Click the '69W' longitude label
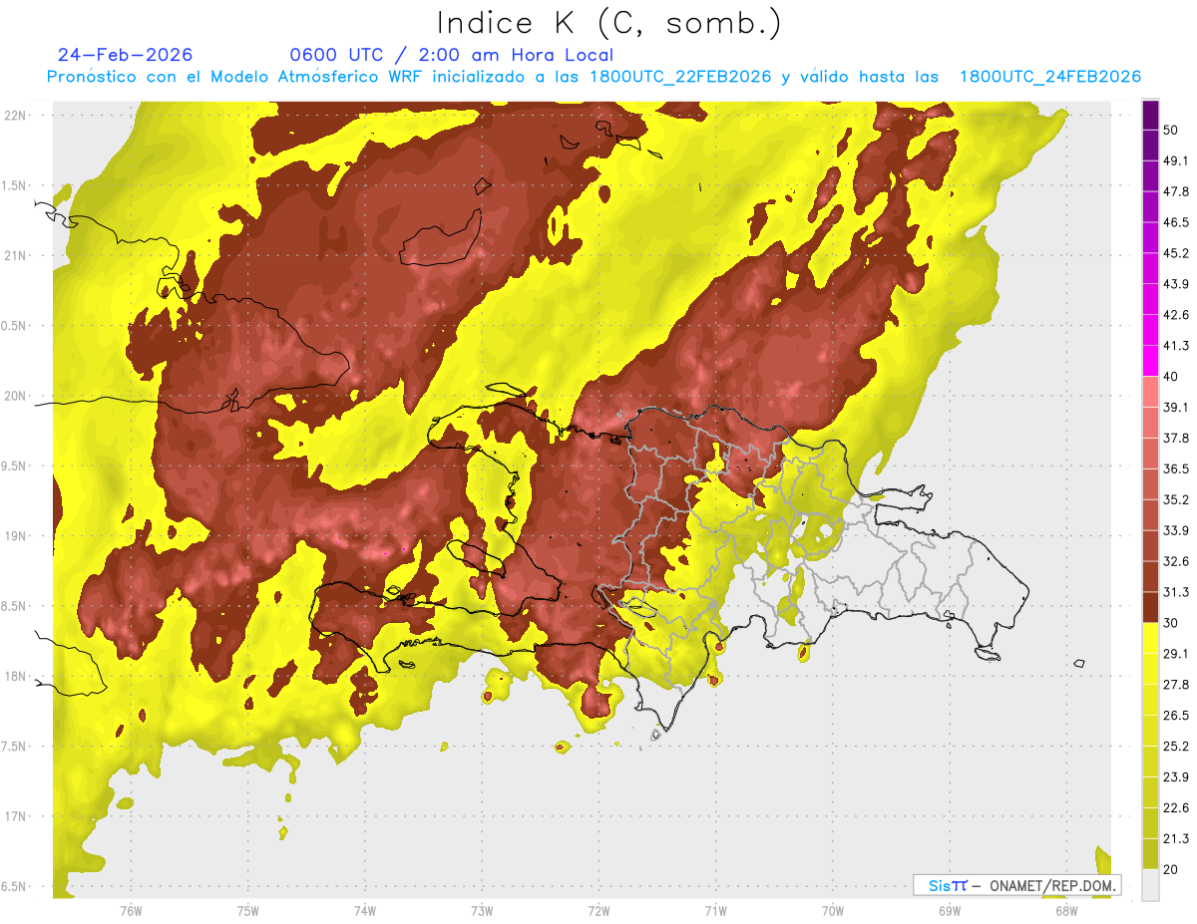Screen dimensions: 1197x924 [x=950, y=910]
